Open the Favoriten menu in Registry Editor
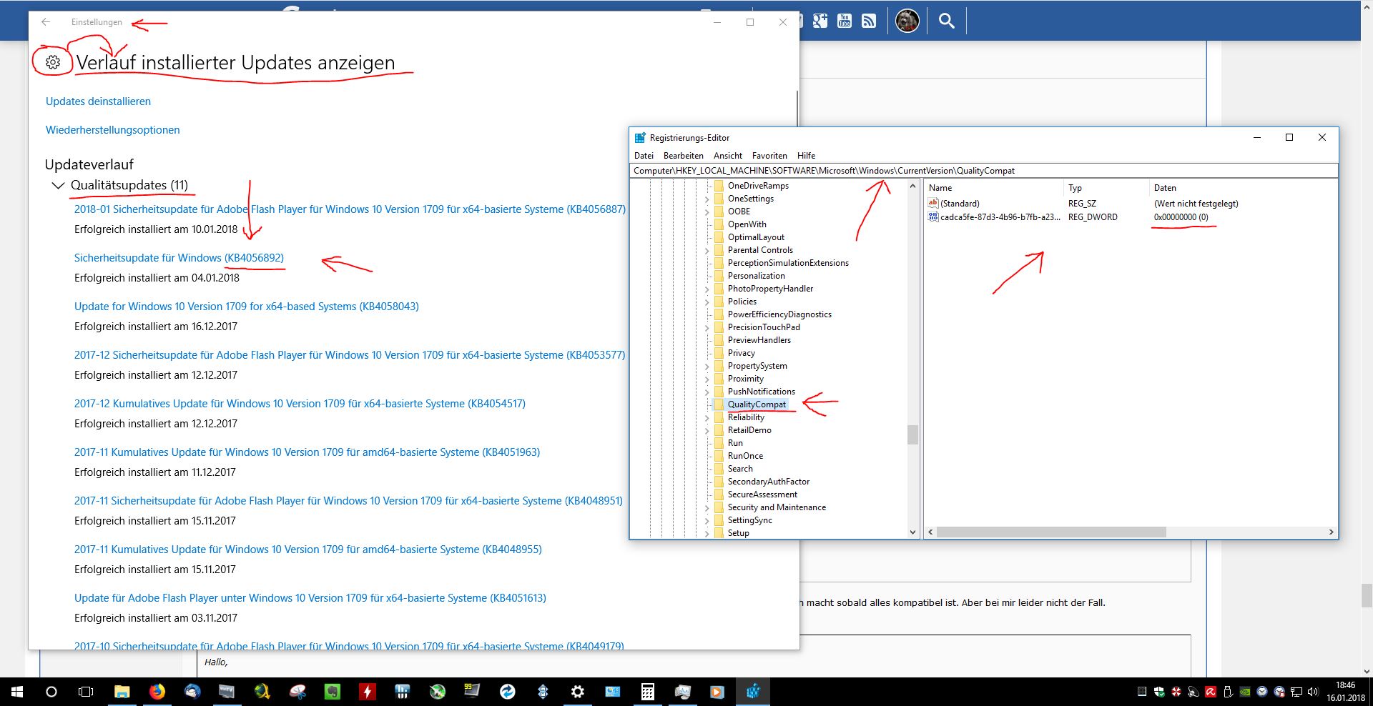 [769, 156]
